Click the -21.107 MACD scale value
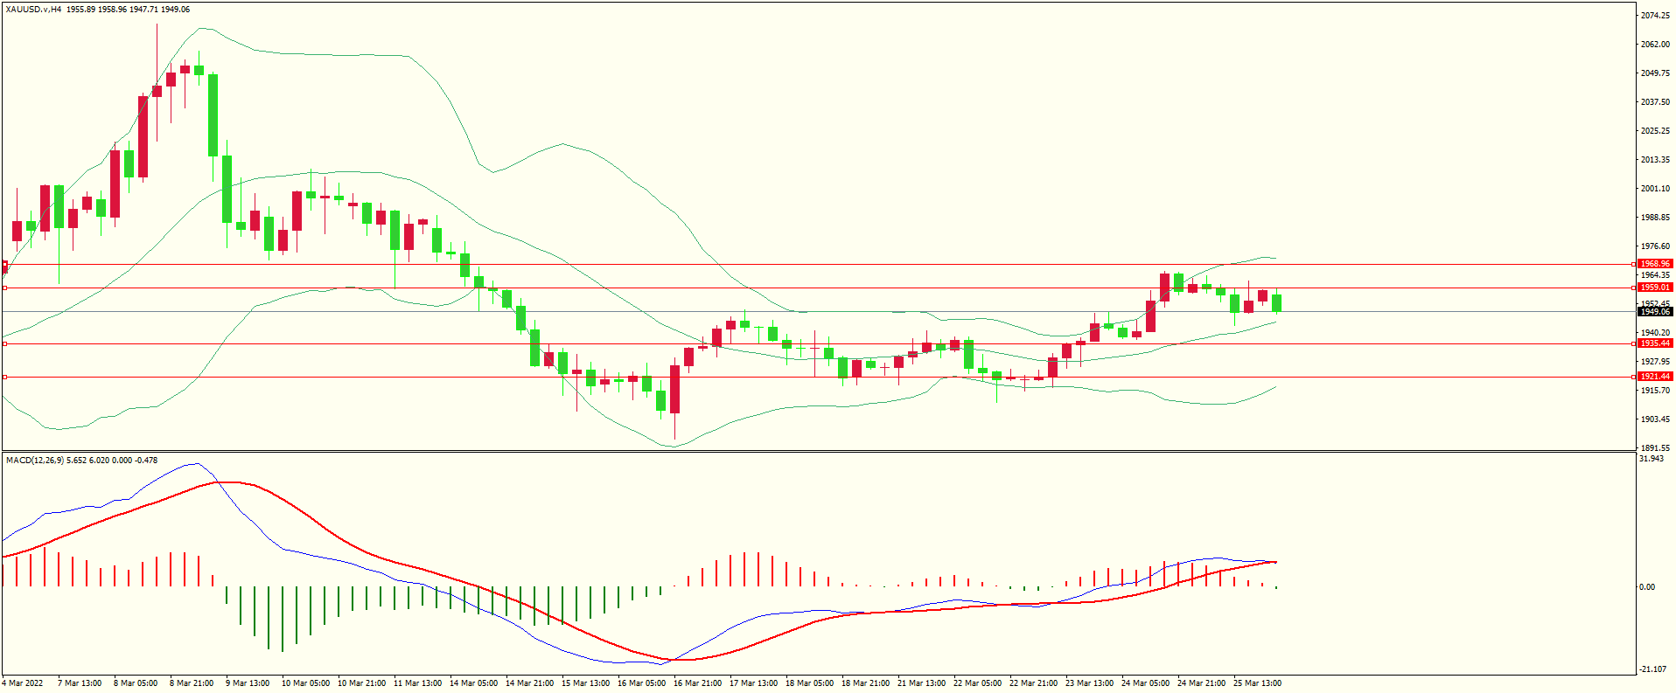1676x693 pixels. tap(1652, 669)
